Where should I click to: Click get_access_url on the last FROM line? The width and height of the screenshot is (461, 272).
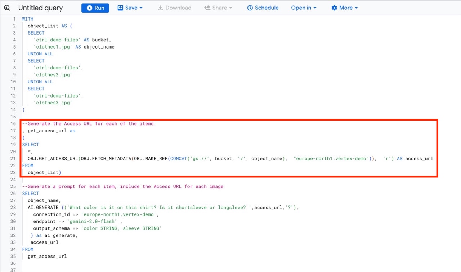(x=47, y=257)
